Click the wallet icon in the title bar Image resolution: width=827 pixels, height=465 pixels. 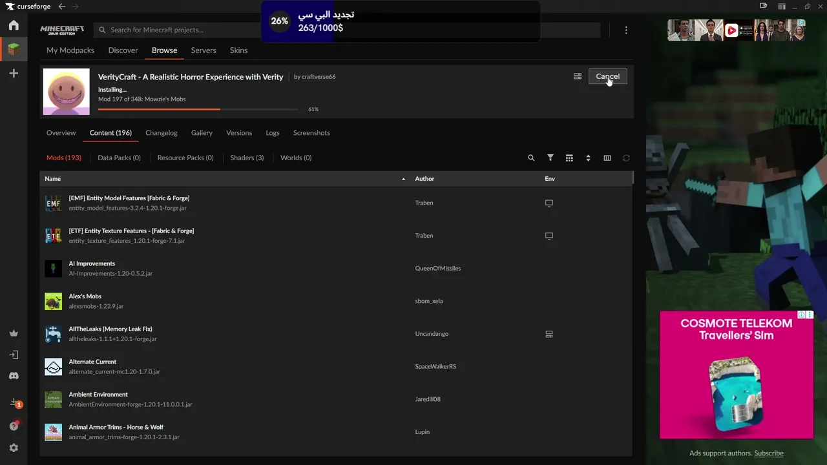(x=764, y=6)
